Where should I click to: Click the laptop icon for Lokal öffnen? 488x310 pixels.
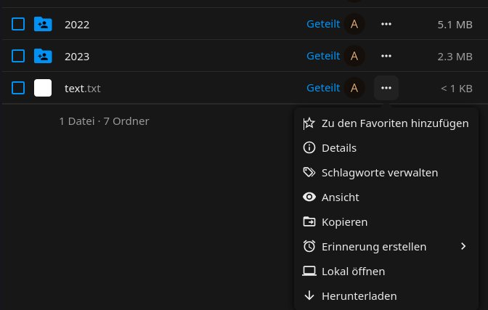309,272
